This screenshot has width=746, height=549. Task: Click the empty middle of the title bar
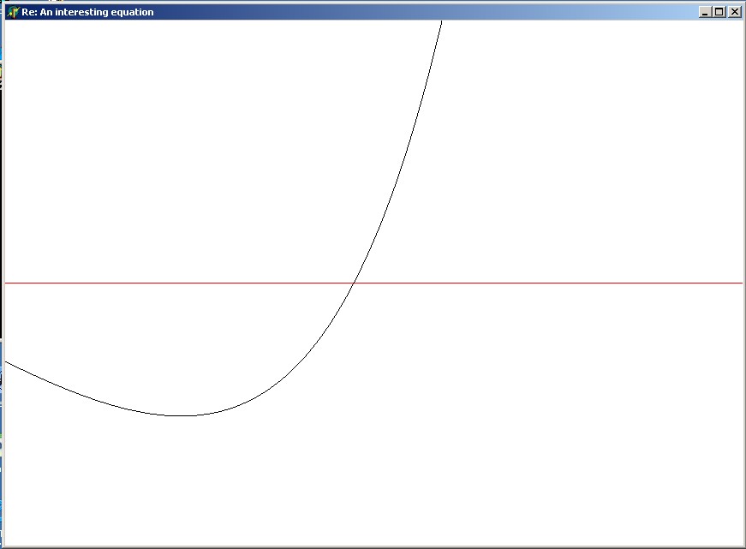pos(428,12)
